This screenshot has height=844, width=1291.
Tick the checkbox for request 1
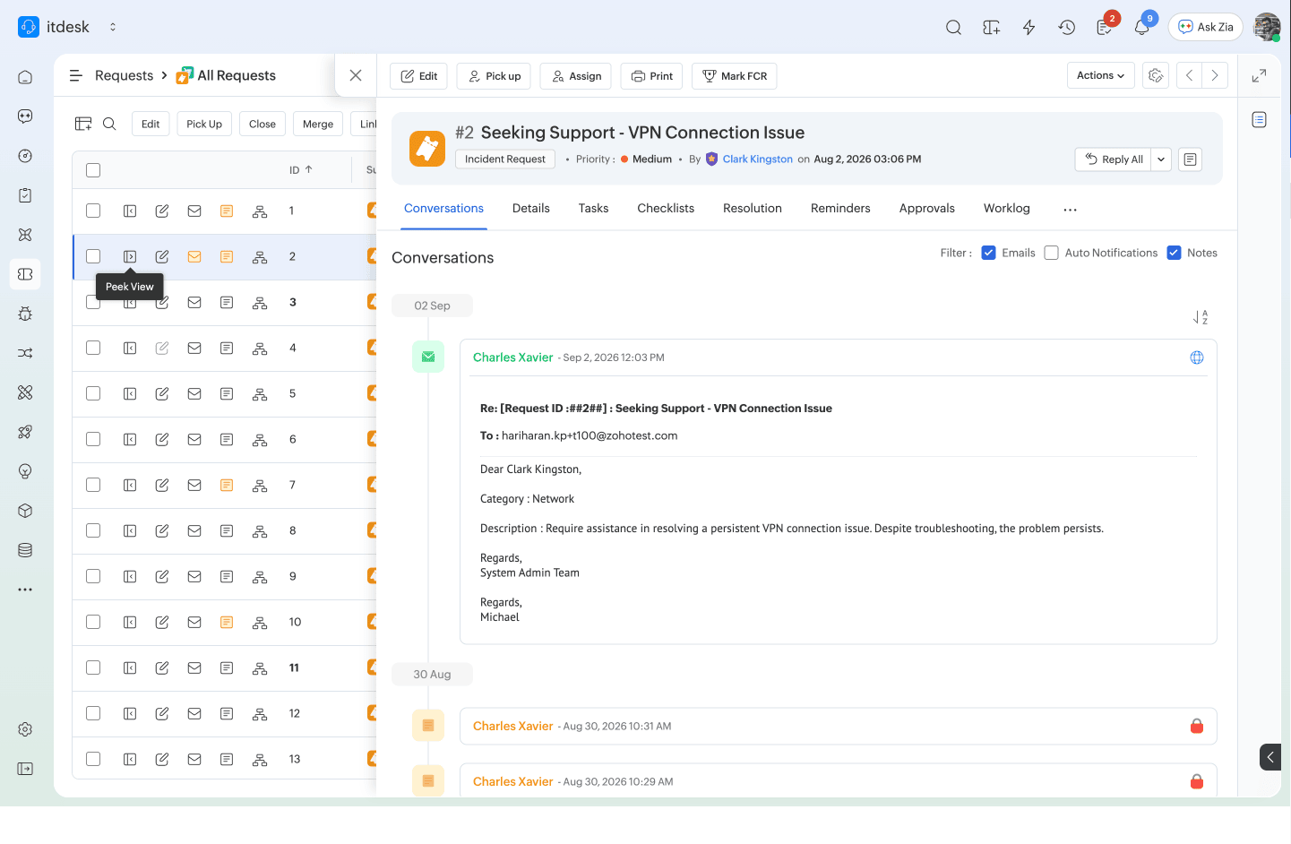point(93,211)
